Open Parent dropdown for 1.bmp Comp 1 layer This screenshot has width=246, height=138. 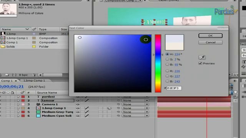click(x=135, y=108)
